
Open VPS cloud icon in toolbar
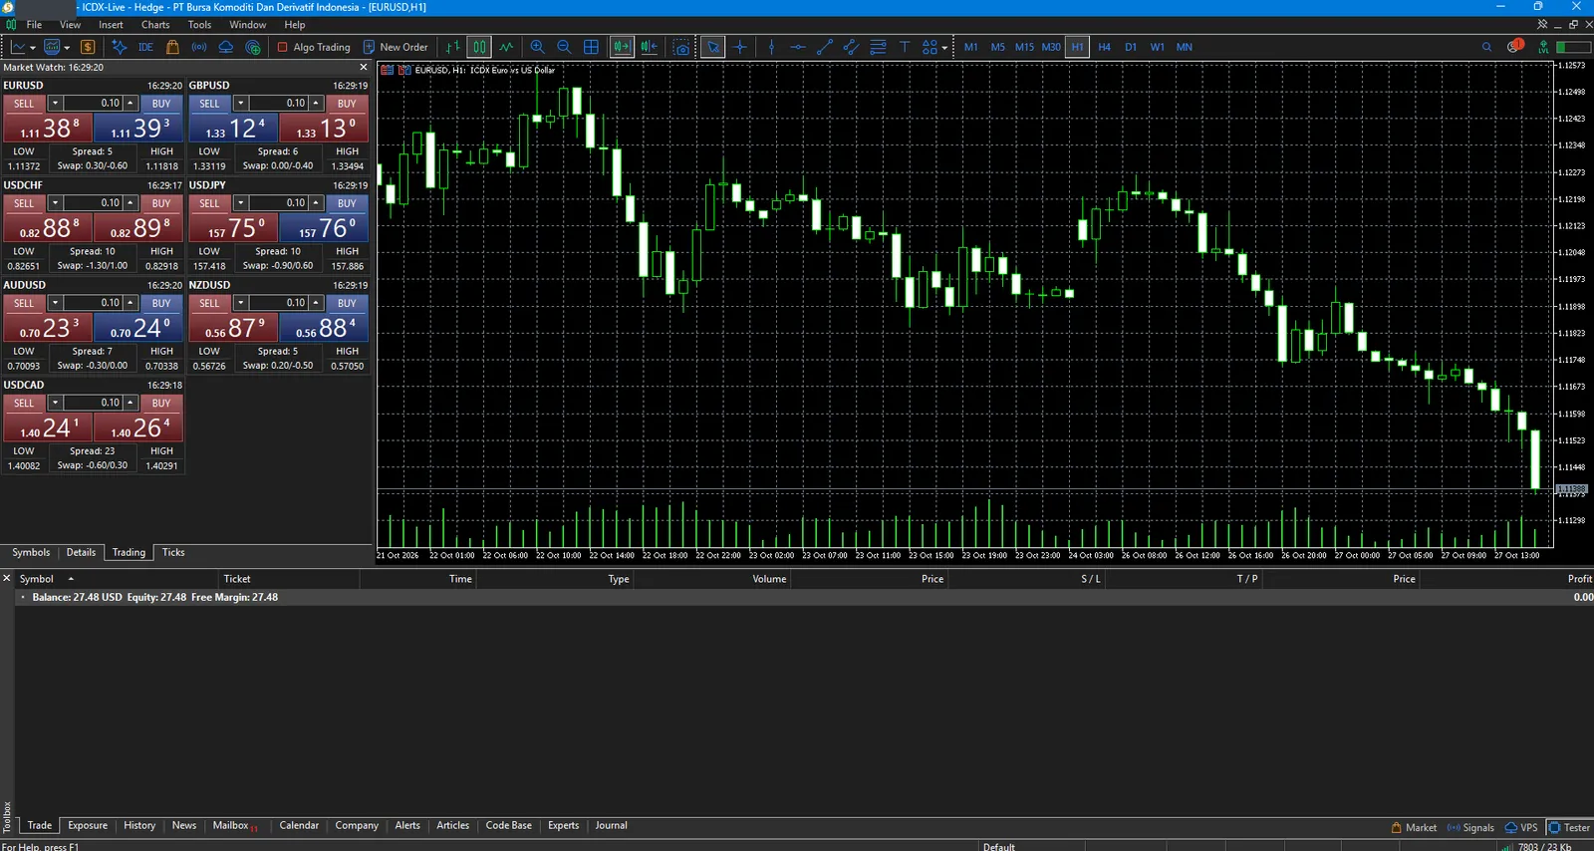tap(226, 47)
